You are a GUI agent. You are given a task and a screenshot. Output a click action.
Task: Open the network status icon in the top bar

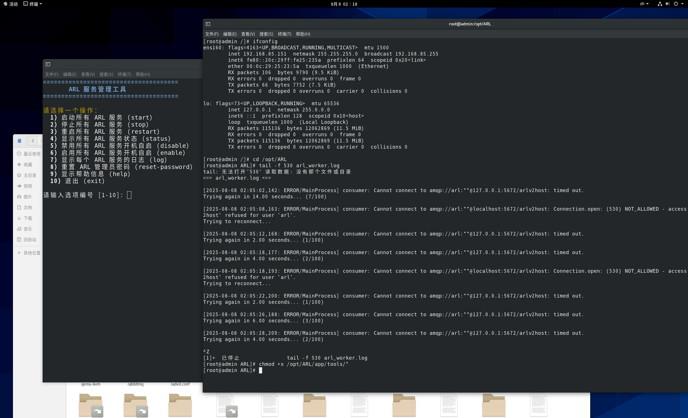pyautogui.click(x=660, y=4)
